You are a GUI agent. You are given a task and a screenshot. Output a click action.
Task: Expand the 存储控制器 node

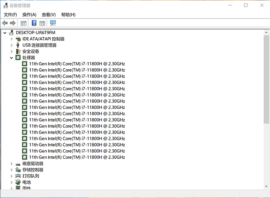(11, 170)
